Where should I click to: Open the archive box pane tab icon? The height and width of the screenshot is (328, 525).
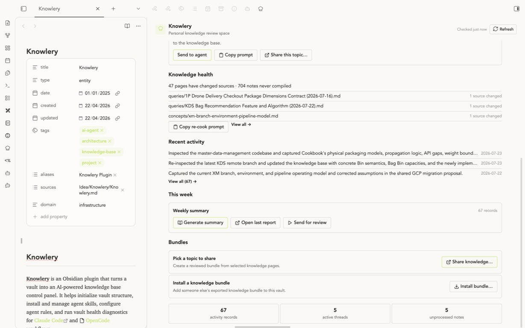221,9
